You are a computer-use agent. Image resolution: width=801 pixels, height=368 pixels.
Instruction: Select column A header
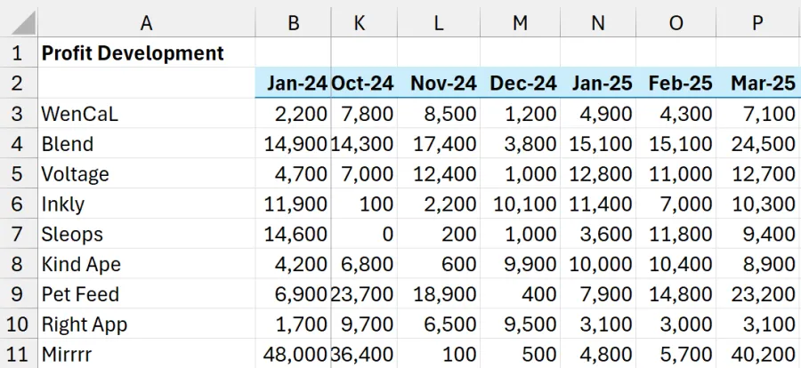146,22
